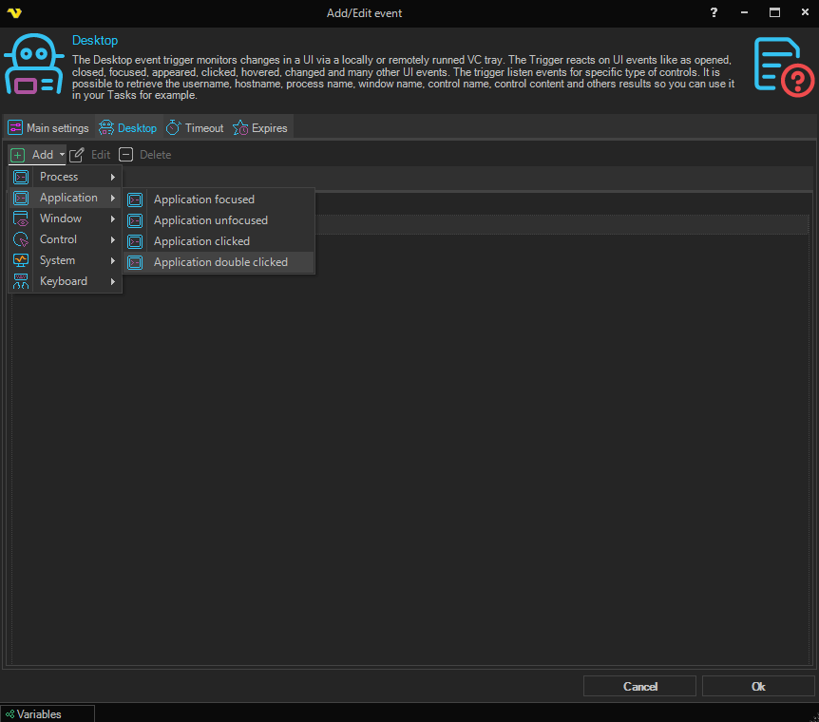Click the Control menu cursor icon

(21, 239)
